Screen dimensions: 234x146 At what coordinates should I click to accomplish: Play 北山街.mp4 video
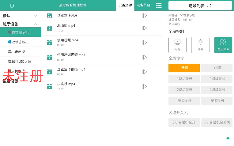pyautogui.click(x=145, y=28)
